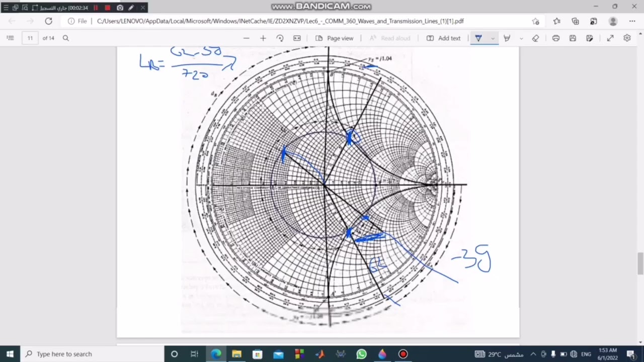Click the vertical scrollbar thumb

tap(640, 264)
